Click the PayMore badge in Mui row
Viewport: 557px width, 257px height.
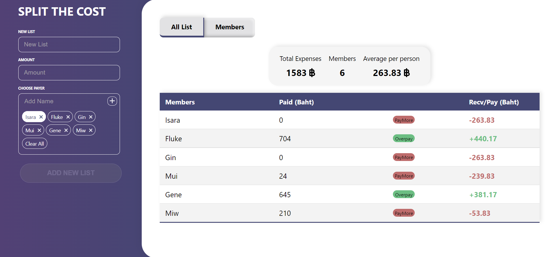pyautogui.click(x=404, y=176)
